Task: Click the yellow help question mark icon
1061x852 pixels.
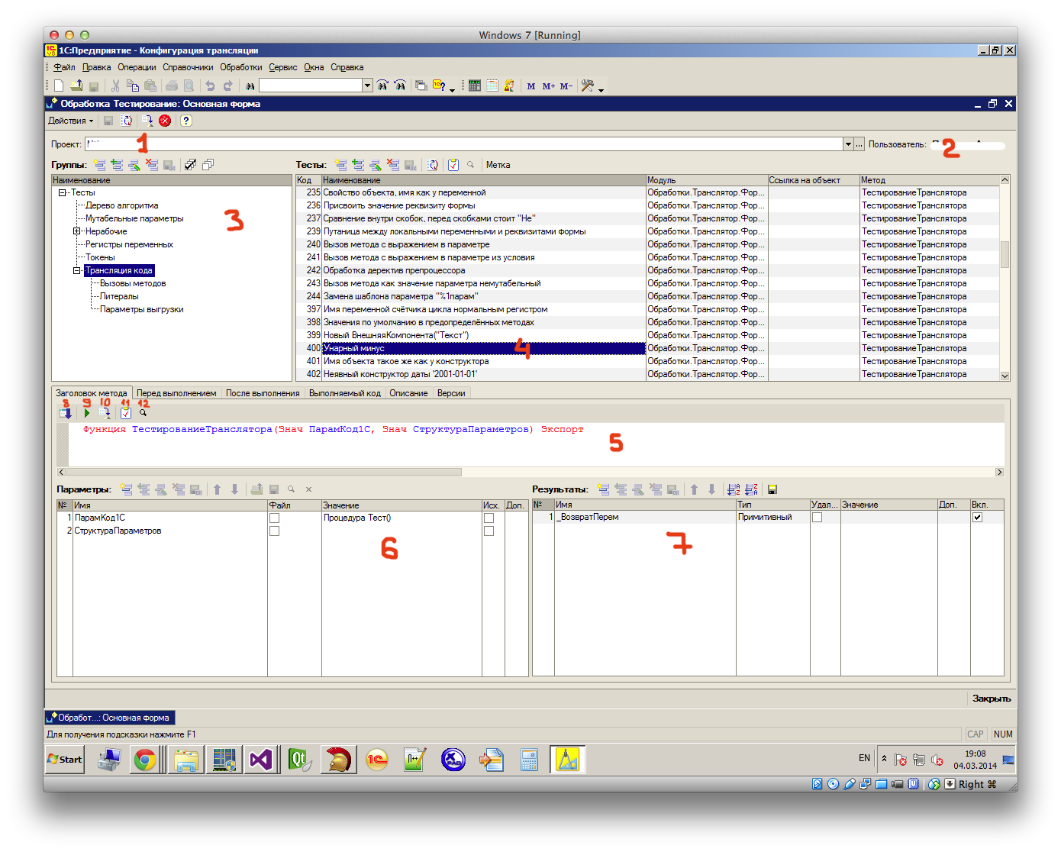Action: 186,121
